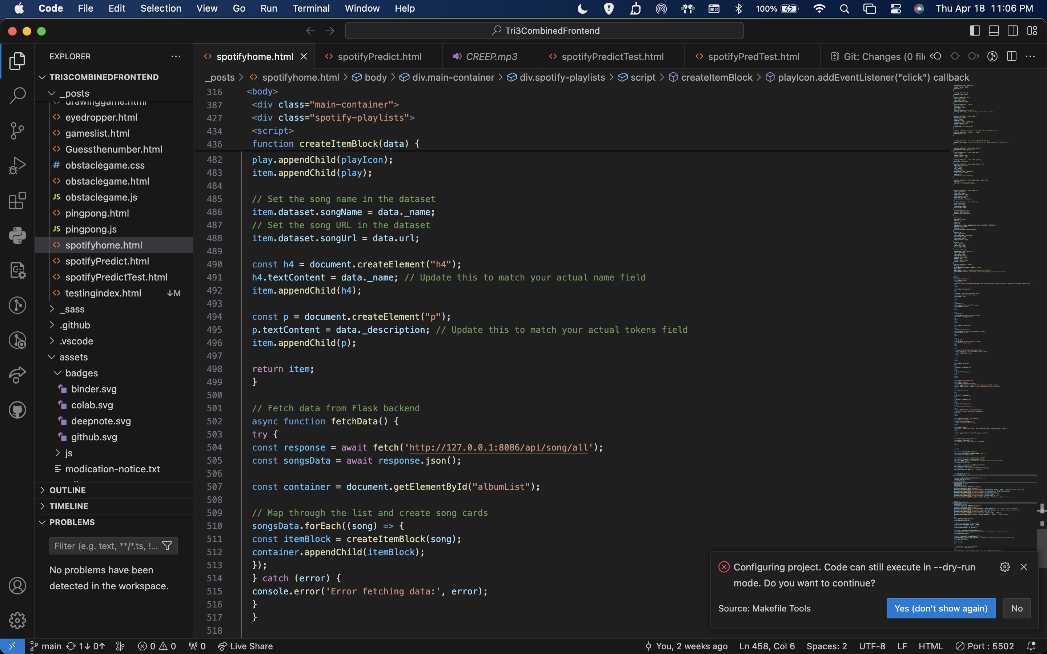Go forward using the navigation arrow

tap(330, 31)
